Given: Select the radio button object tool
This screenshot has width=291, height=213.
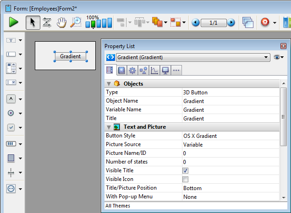Looking at the screenshot, I should 11,113.
